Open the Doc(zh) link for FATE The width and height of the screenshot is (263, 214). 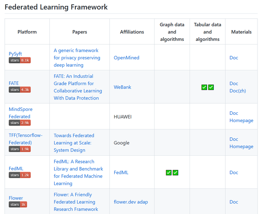pyautogui.click(x=238, y=91)
